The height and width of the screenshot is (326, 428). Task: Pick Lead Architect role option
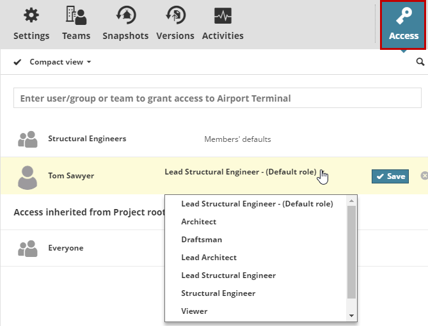(209, 258)
